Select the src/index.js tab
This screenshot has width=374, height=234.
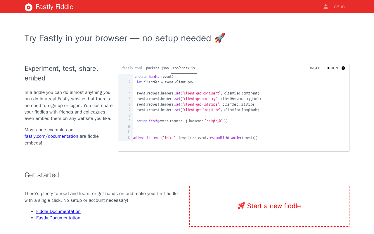pos(183,68)
